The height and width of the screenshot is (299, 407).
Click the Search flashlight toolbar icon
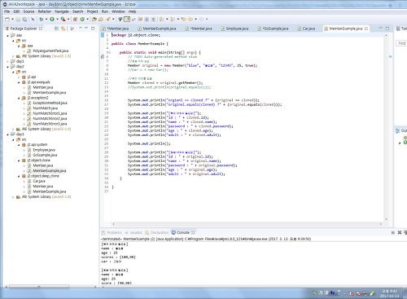pos(108,19)
